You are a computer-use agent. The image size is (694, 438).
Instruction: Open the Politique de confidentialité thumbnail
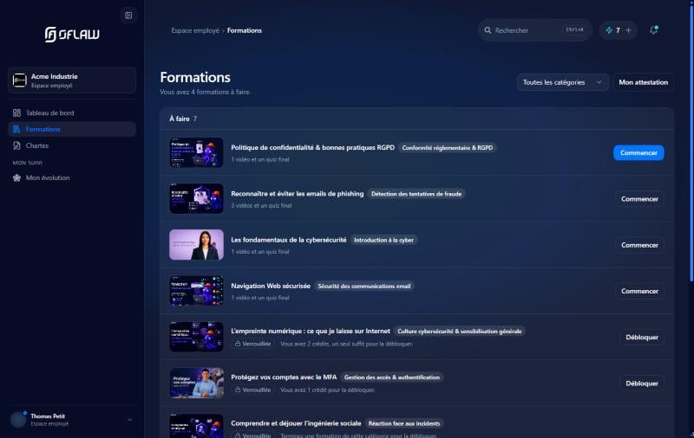(197, 152)
